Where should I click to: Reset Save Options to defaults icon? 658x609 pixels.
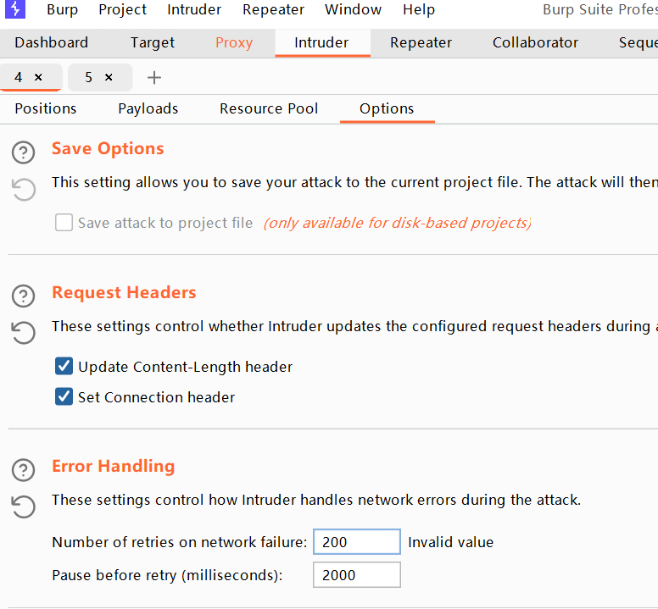[x=23, y=190]
